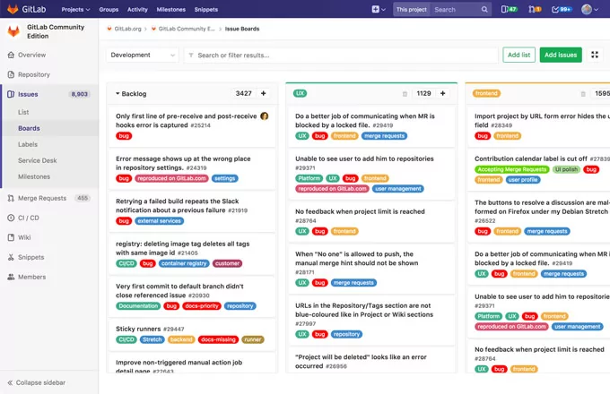Click 'reproduced on GitLab.com' label on #24319
The width and height of the screenshot is (610, 394).
pyautogui.click(x=171, y=178)
